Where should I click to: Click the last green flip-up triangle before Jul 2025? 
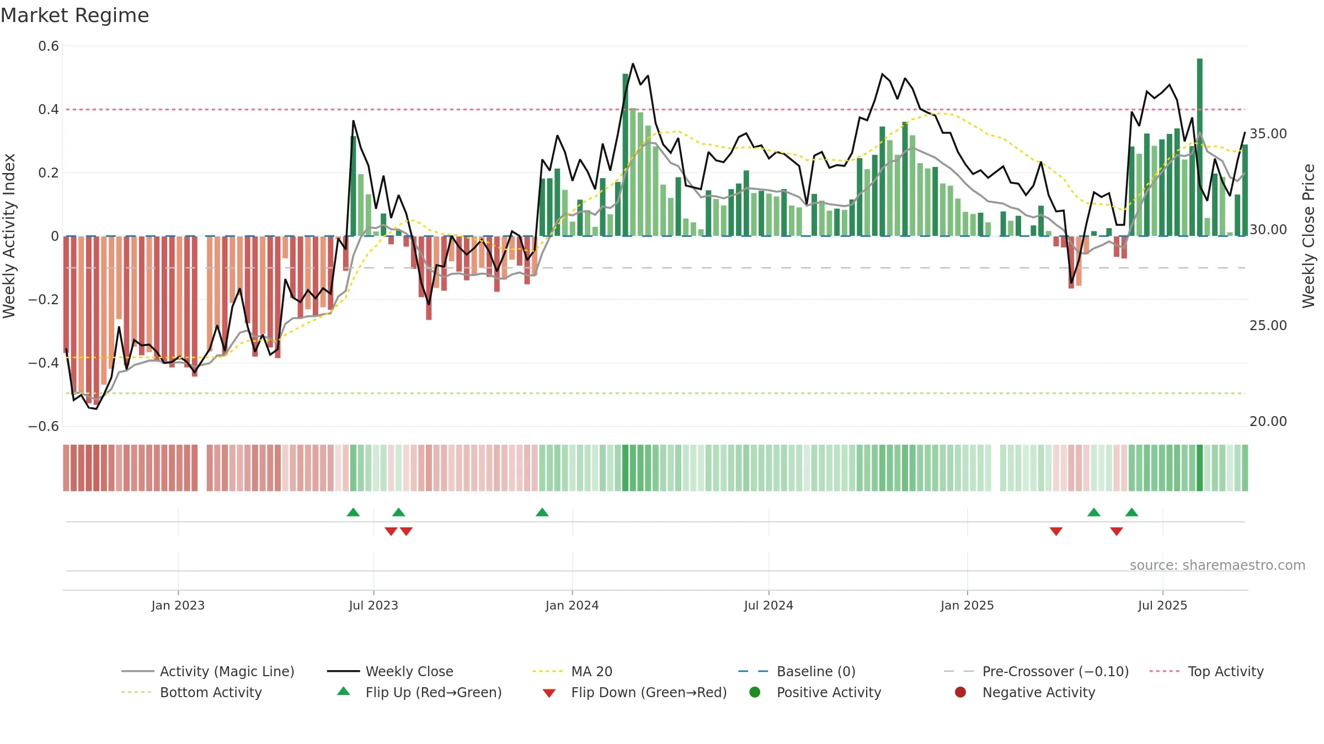[x=1131, y=513]
